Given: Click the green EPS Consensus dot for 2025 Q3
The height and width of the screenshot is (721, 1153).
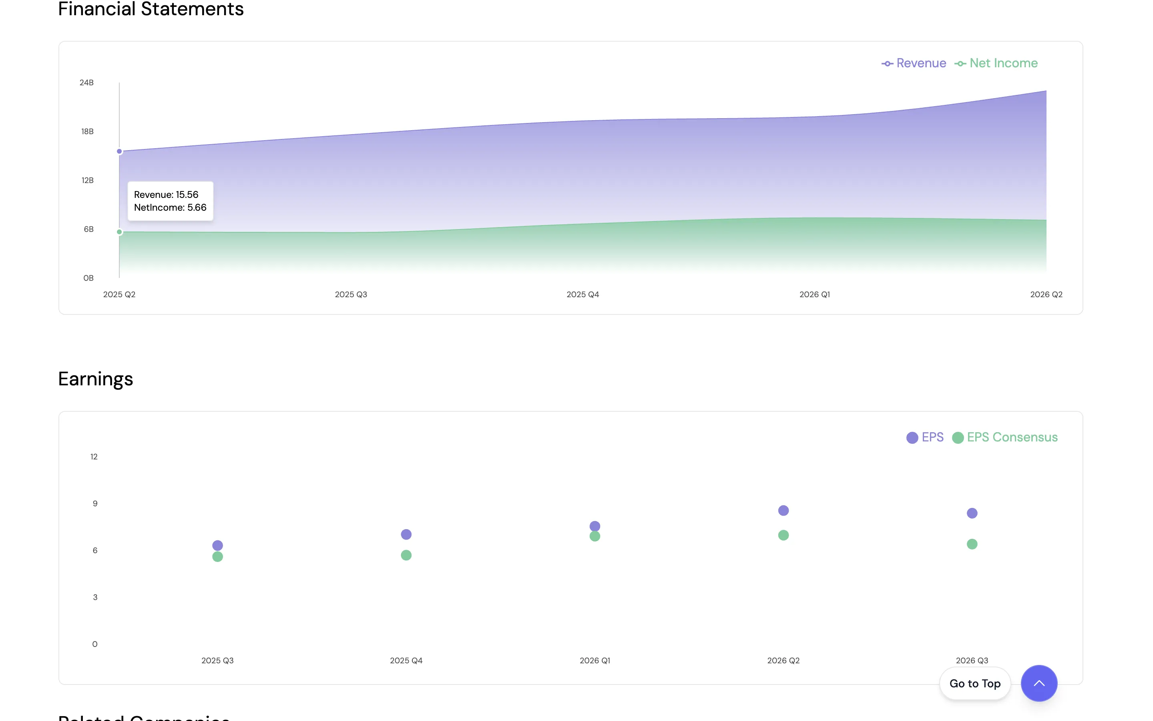Looking at the screenshot, I should click(217, 556).
